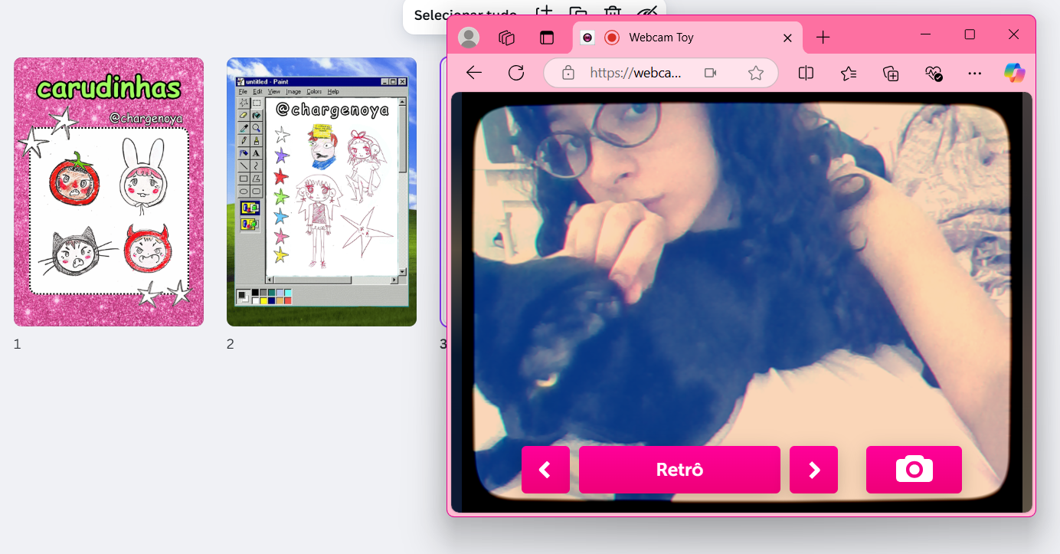The image size is (1060, 554).
Task: Launch Copilot from the browser toolbar
Action: pos(1014,73)
